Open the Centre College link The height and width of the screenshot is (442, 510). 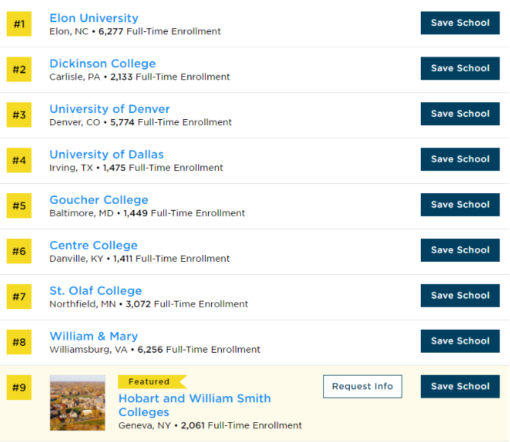[93, 245]
